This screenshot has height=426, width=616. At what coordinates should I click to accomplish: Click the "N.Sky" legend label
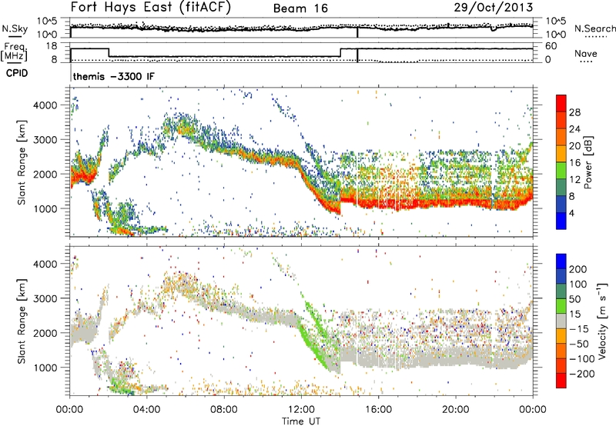click(x=15, y=28)
